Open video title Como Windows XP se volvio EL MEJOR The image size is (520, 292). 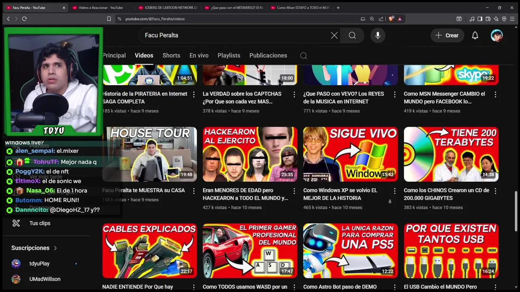(340, 194)
